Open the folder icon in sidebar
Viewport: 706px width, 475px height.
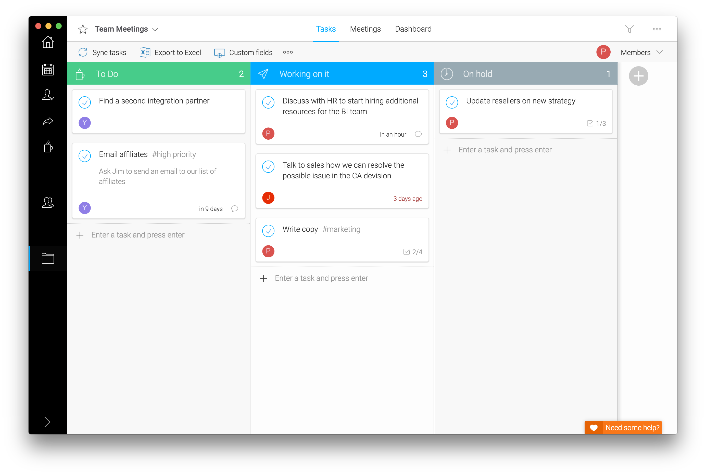pos(48,258)
